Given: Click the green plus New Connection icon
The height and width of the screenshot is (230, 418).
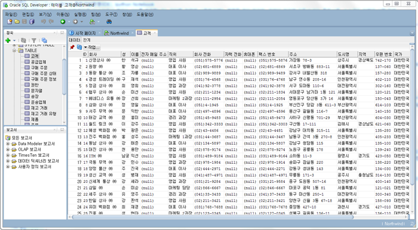Looking at the screenshot, I should pos(8,41).
